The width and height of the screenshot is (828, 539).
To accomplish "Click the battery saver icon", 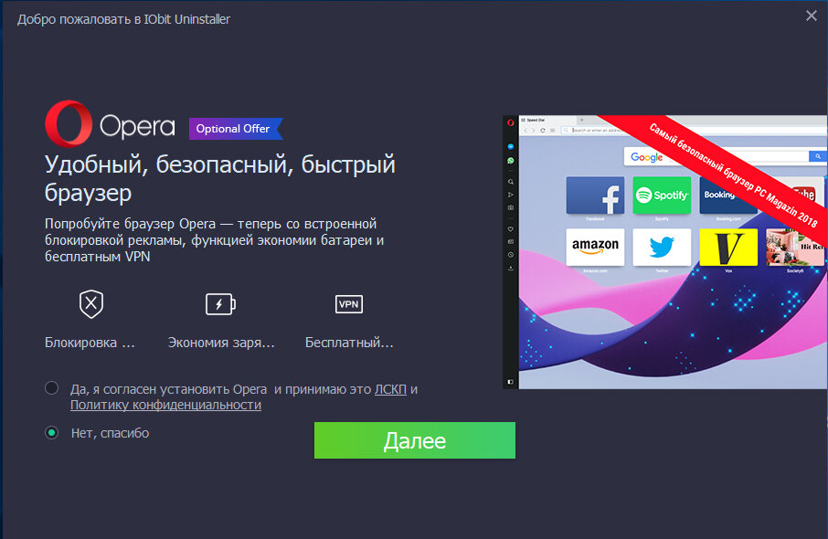I will coord(220,304).
